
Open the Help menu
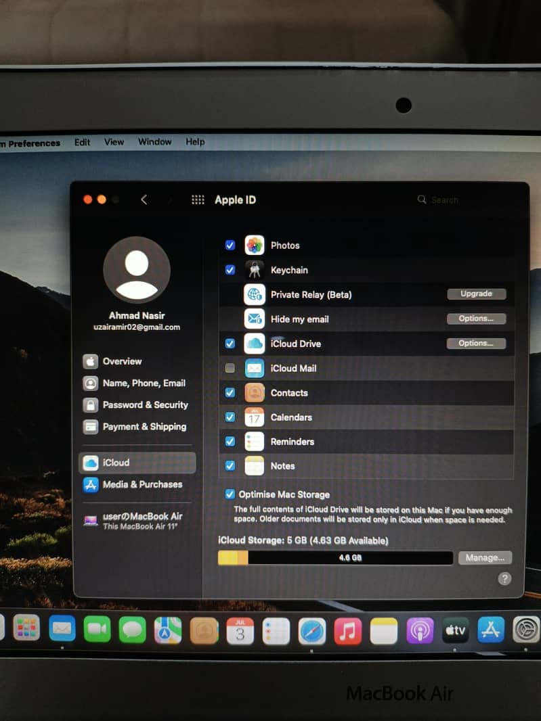(x=195, y=141)
